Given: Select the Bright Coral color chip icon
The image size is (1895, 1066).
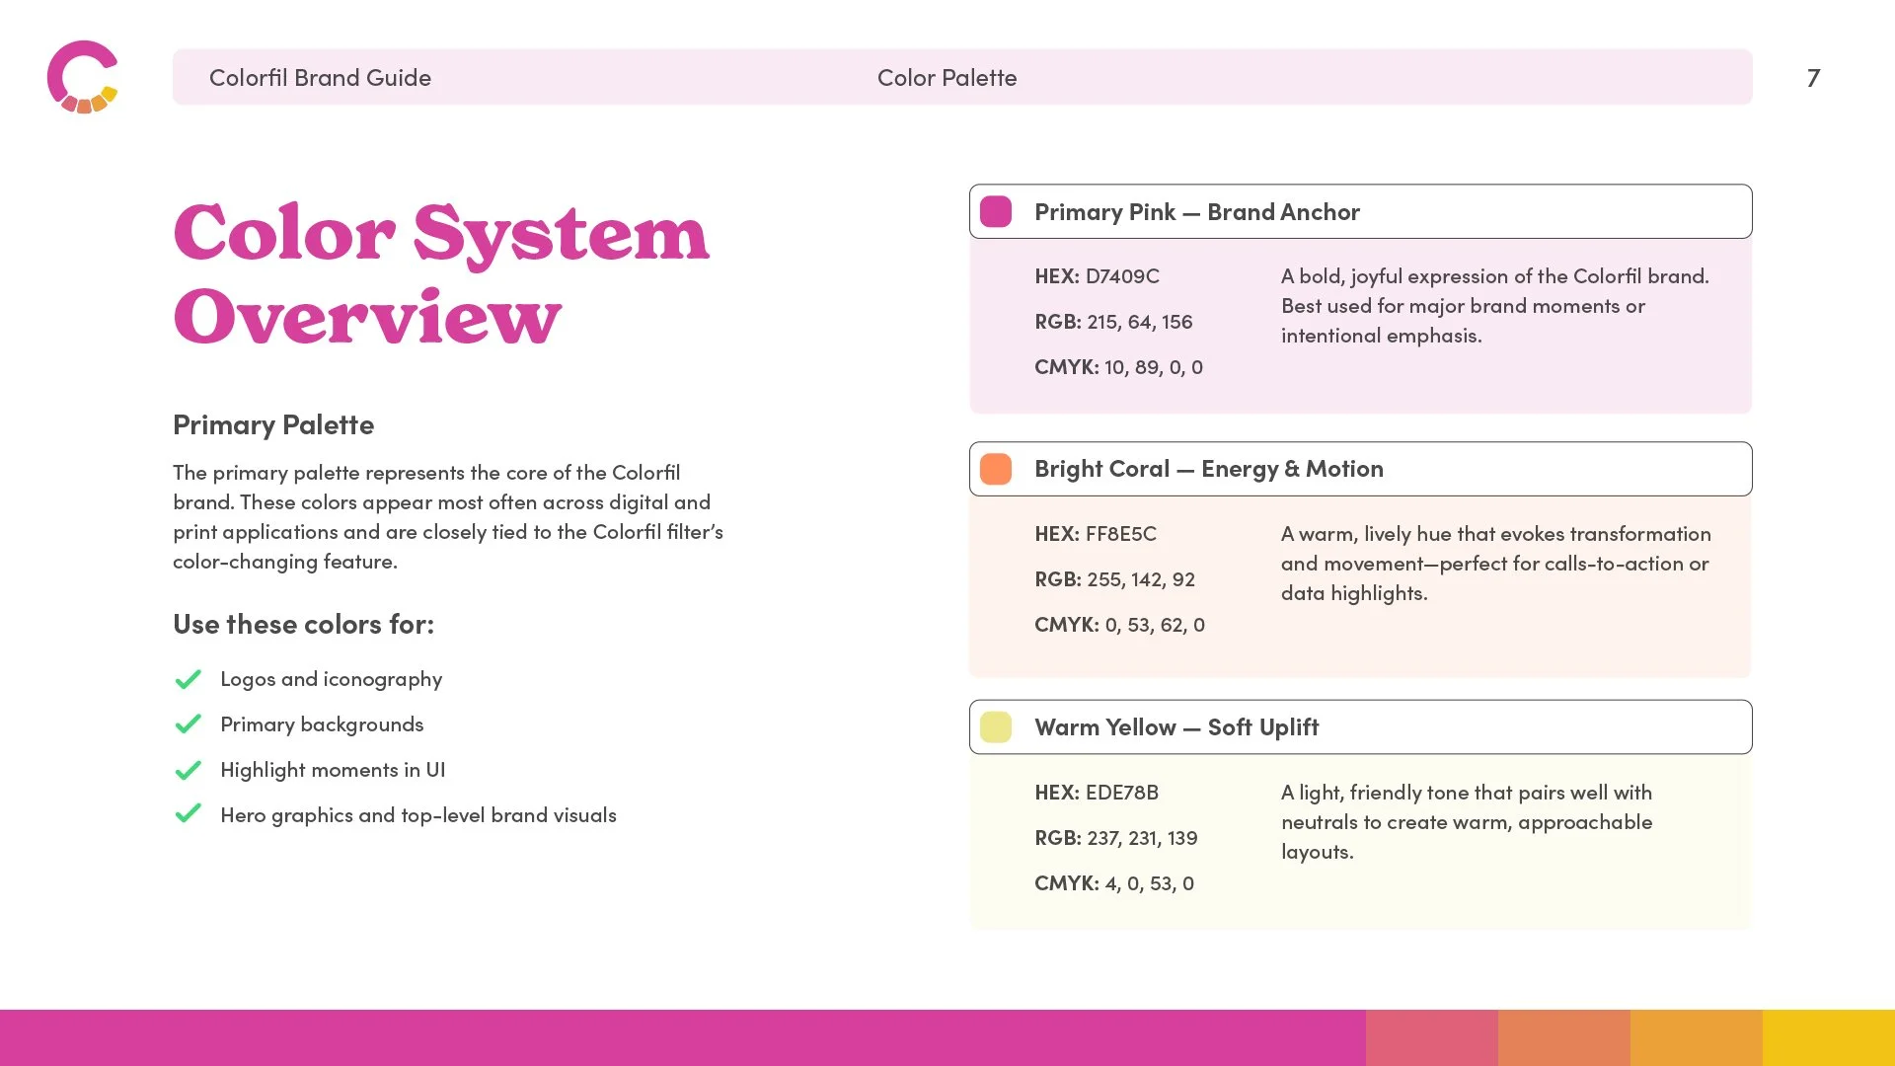Looking at the screenshot, I should click(x=995, y=468).
